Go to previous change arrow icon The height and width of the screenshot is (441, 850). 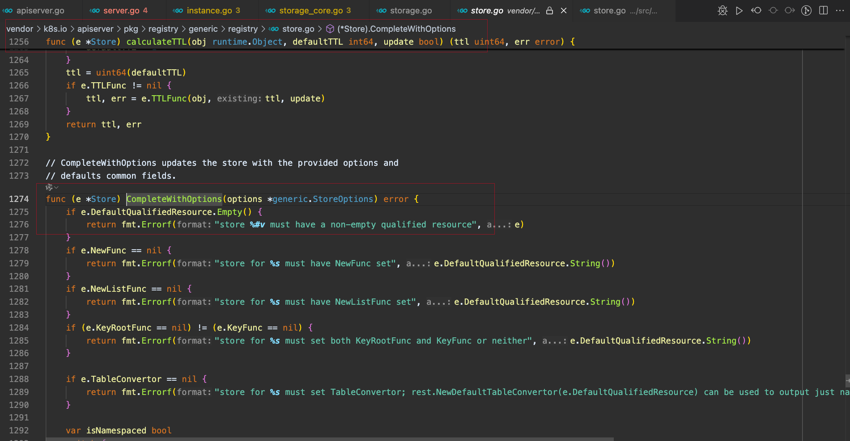click(756, 10)
